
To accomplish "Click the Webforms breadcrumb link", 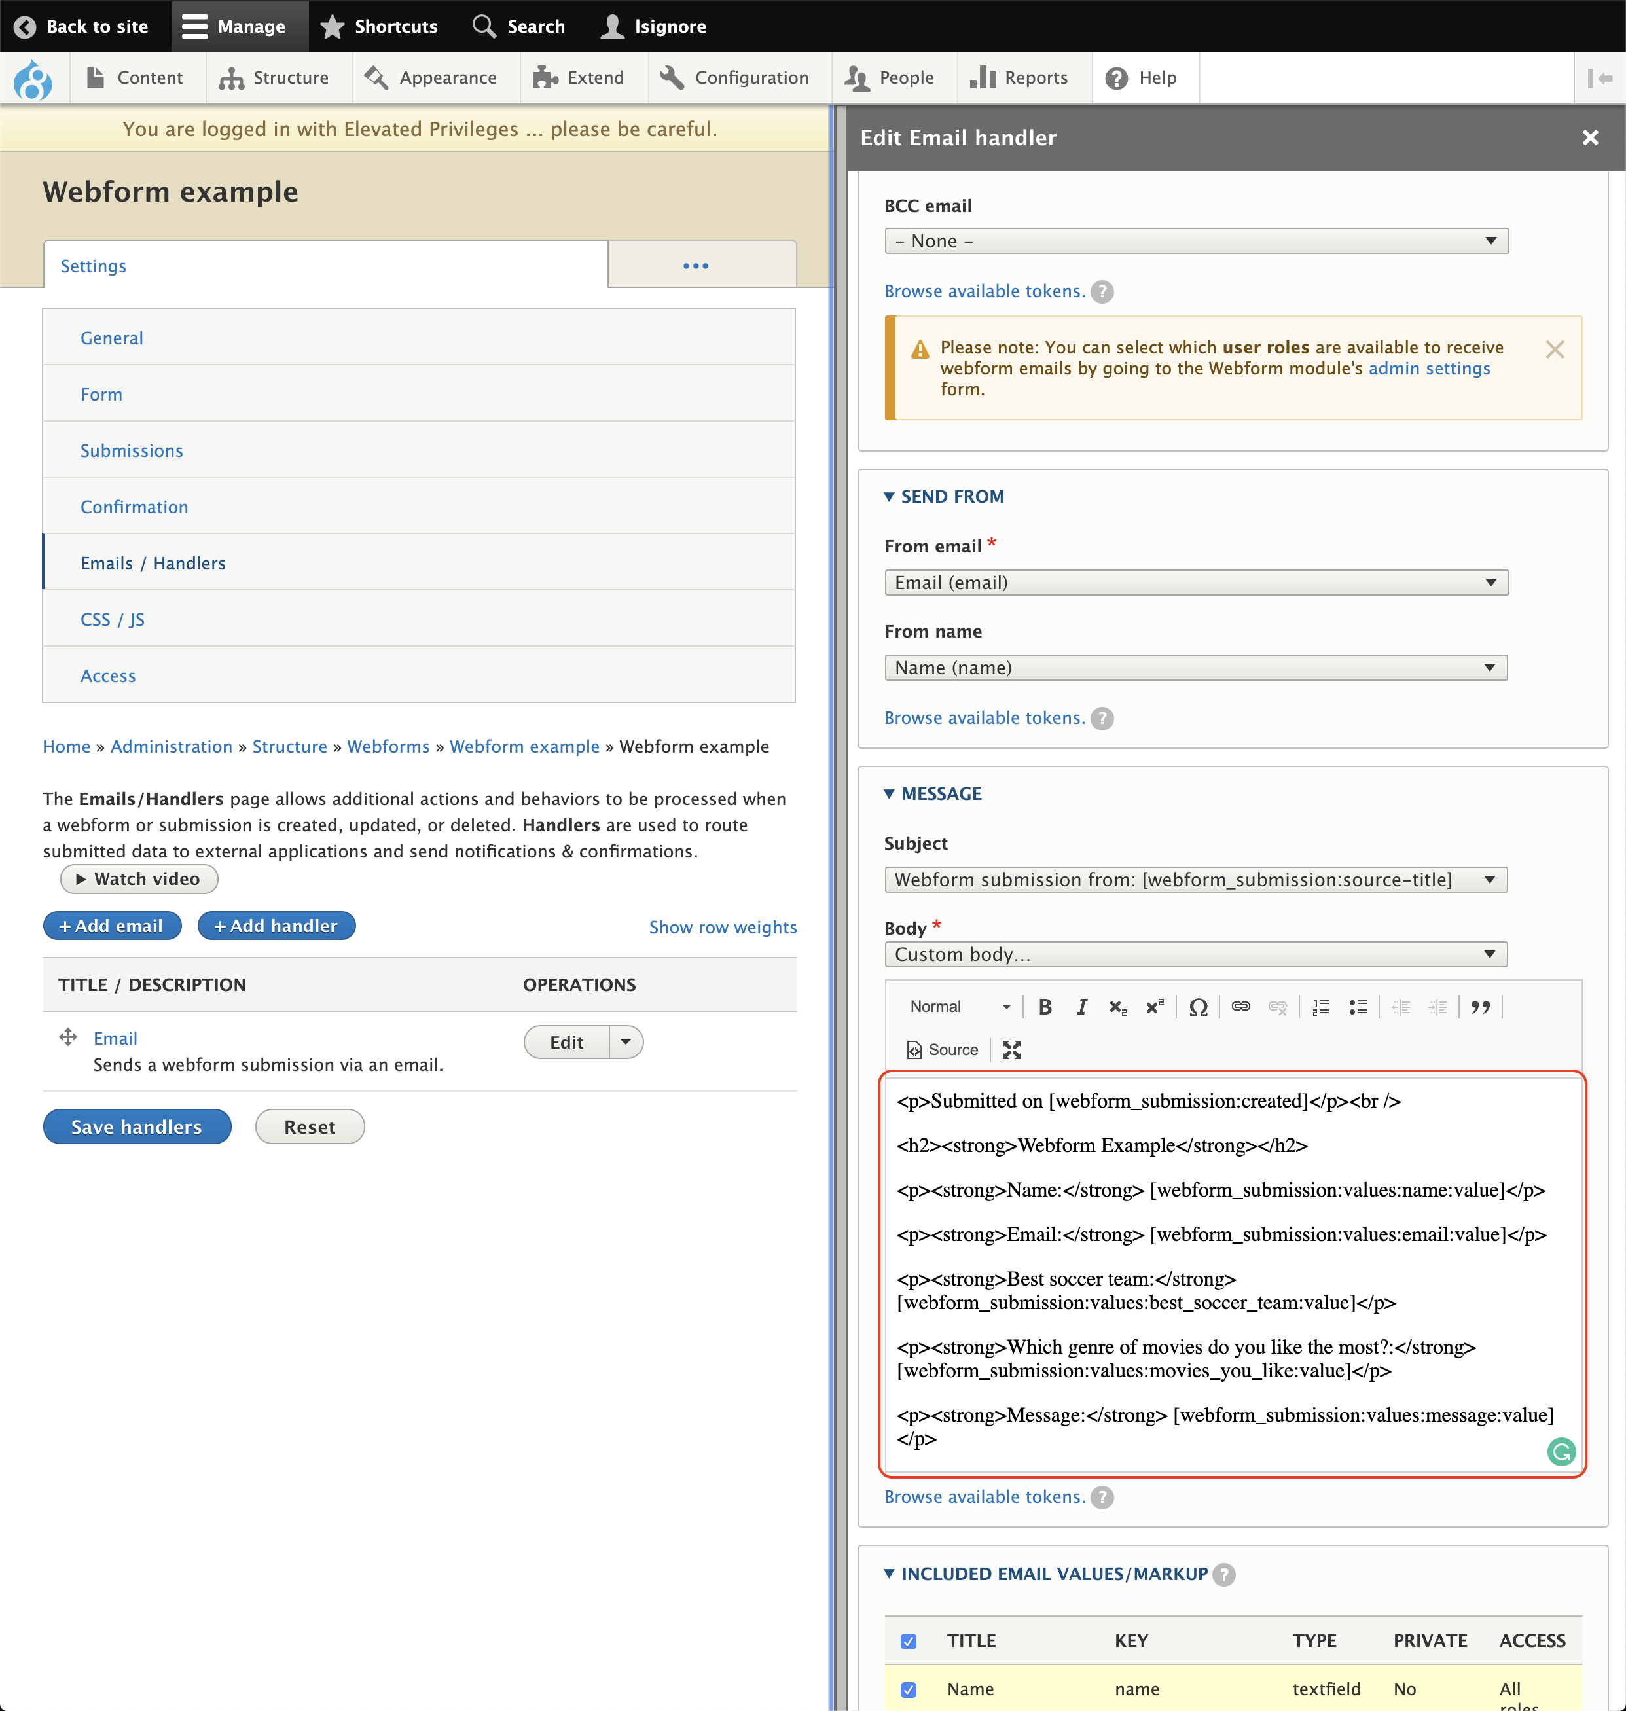I will point(388,746).
